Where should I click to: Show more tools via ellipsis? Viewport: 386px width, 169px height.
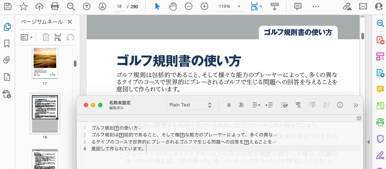315,7
